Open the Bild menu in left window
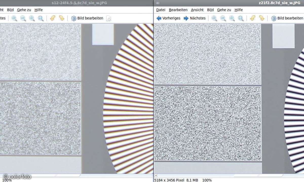The height and width of the screenshot is (182, 304). click(x=10, y=10)
